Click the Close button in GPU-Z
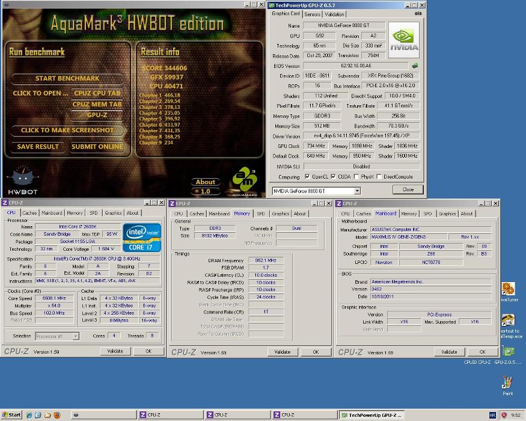526x421 pixels. 408,189
